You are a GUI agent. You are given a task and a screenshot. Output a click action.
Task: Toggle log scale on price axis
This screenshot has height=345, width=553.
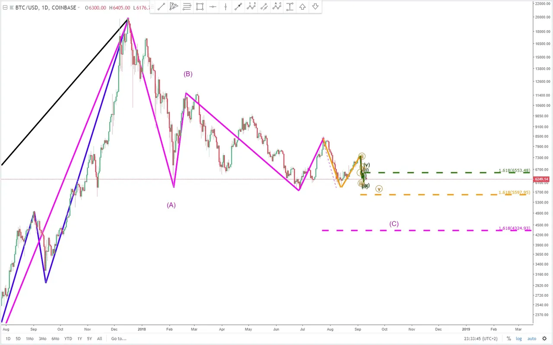519,339
